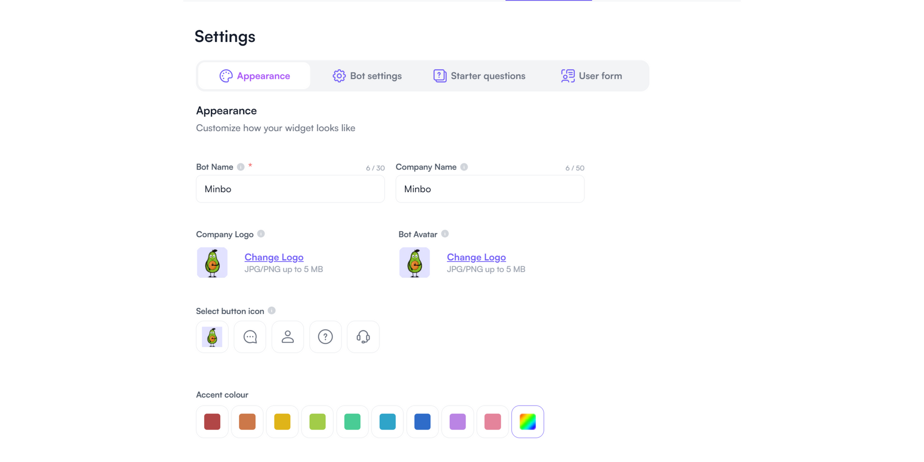Open the Select button icon info tooltip

272,310
